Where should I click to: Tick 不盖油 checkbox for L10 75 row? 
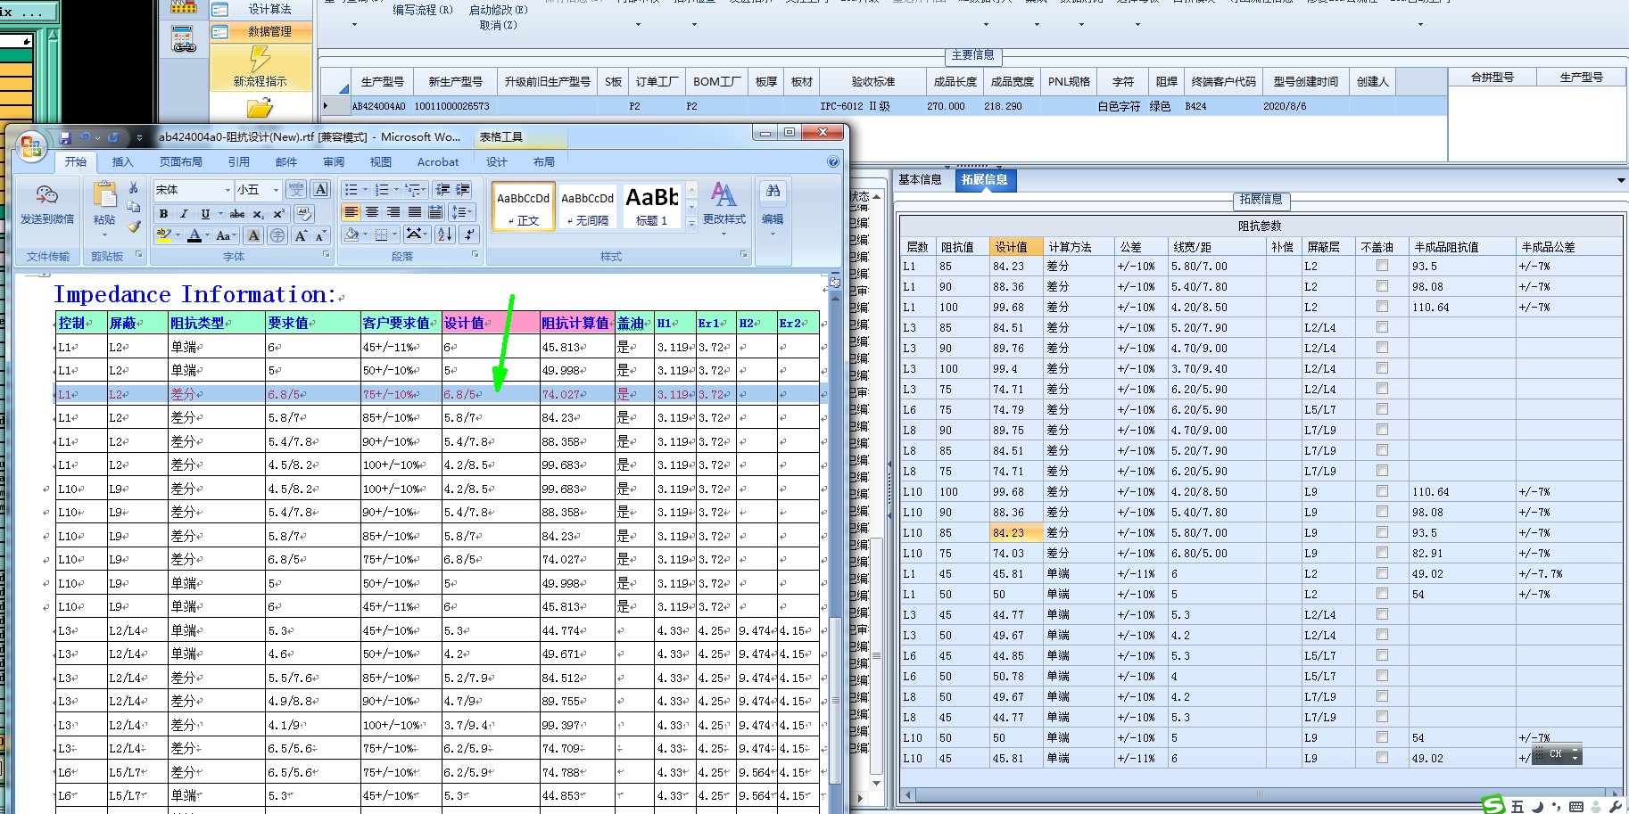point(1382,553)
